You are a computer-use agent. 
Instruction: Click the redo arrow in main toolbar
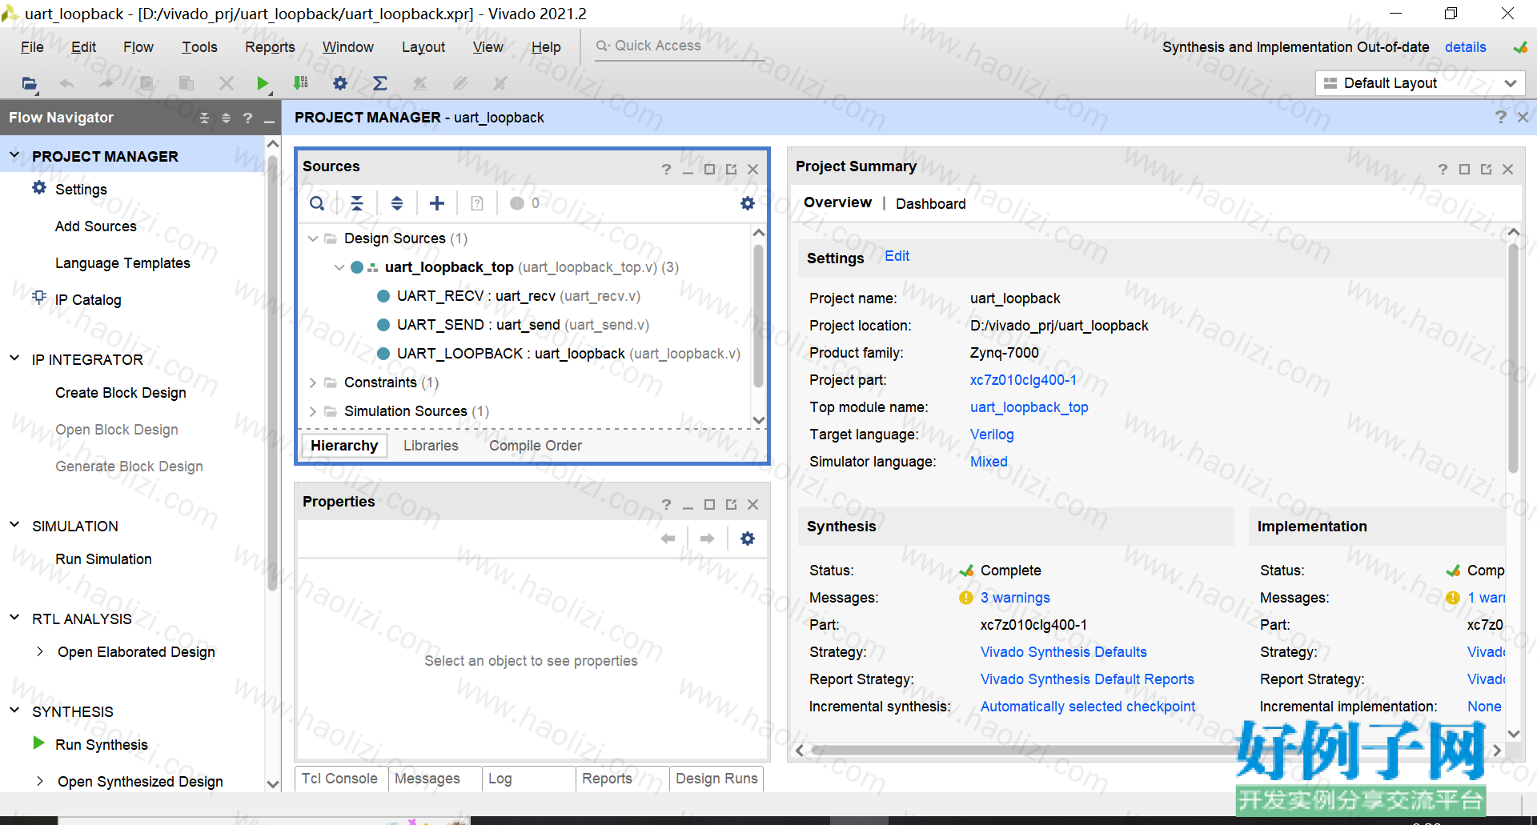pyautogui.click(x=106, y=83)
